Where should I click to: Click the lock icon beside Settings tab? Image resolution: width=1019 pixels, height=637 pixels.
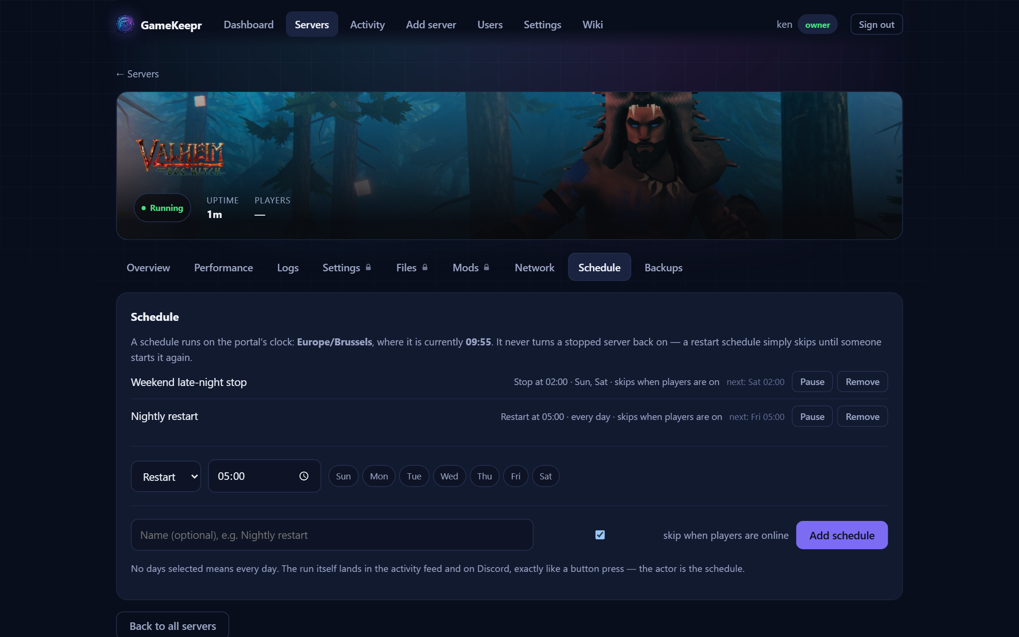coord(368,267)
